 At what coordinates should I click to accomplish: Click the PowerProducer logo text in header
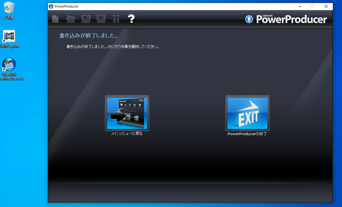[291, 19]
